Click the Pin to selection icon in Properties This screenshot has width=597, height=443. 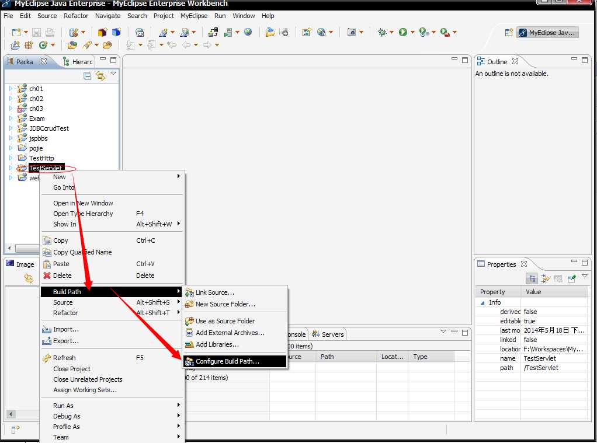tap(571, 278)
